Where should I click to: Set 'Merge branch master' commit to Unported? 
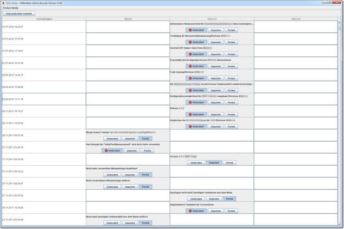(130, 139)
